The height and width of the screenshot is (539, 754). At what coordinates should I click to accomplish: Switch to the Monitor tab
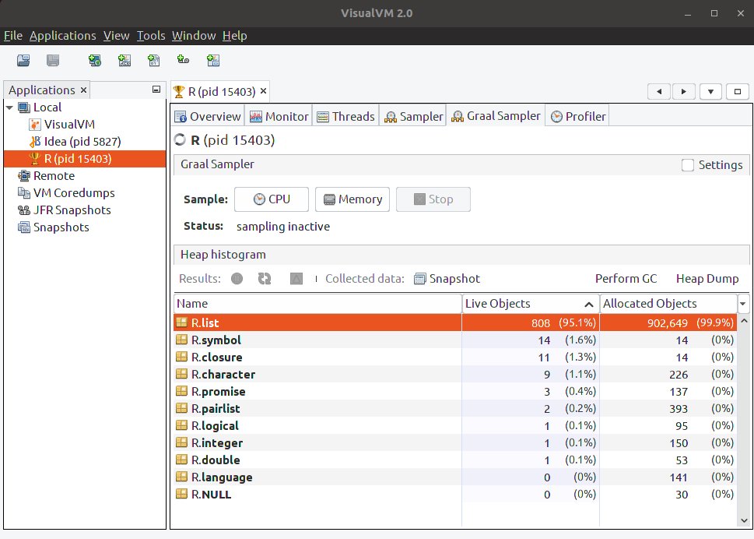[278, 115]
